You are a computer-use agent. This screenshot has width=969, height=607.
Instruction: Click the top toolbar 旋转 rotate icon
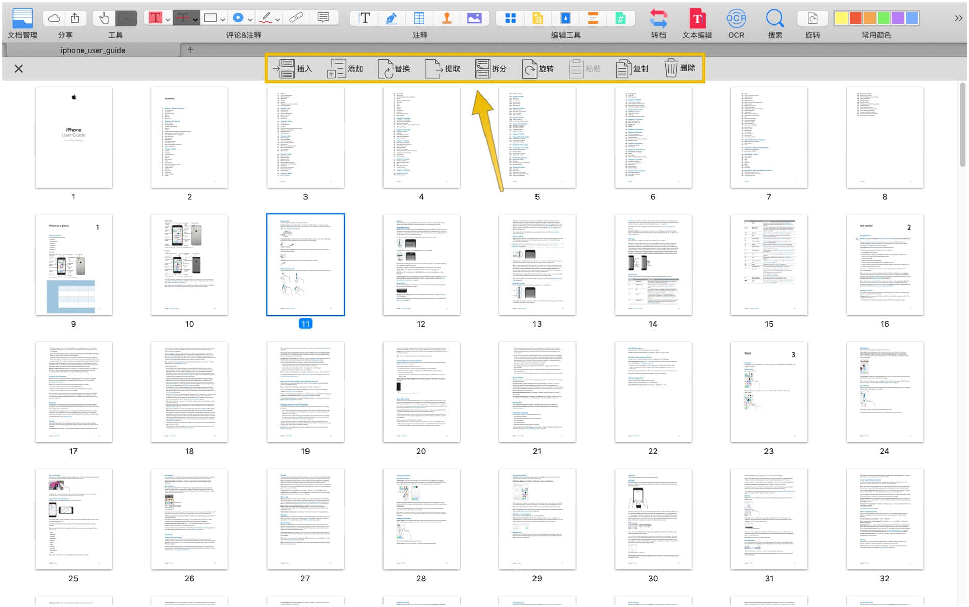[812, 18]
